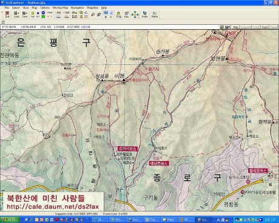Click the Info toolbar icon
The image size is (279, 223).
click(x=126, y=15)
